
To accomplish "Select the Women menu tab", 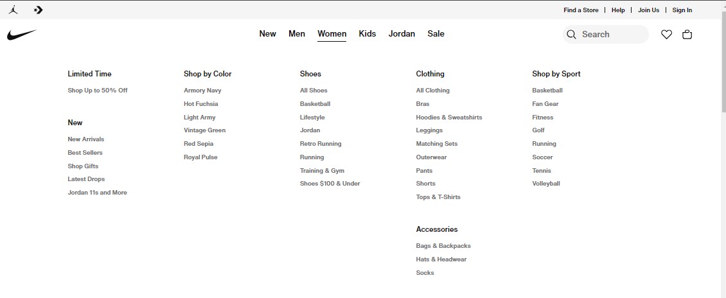I will (332, 34).
